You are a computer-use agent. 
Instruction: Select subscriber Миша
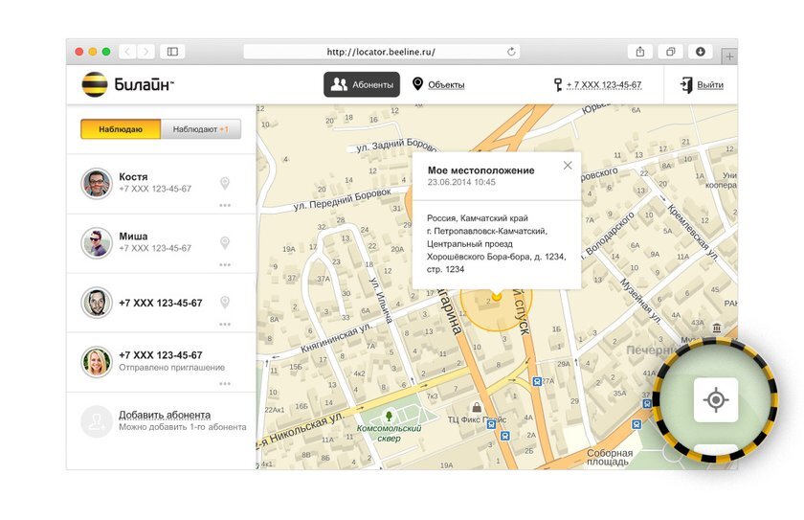click(x=161, y=242)
